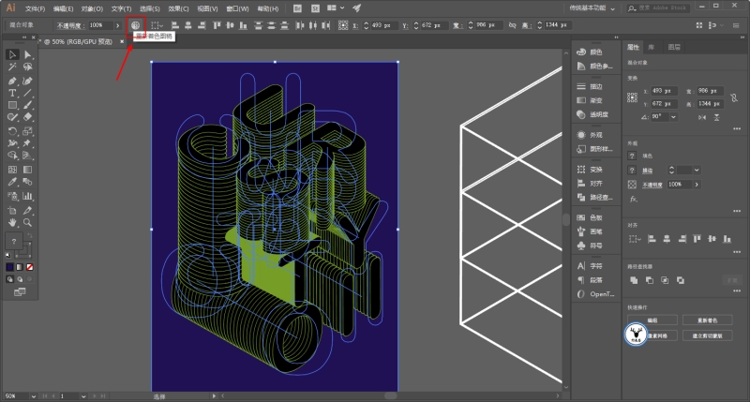This screenshot has height=402, width=750.
Task: Switch to the 图层 (Layers) tab
Action: point(674,47)
